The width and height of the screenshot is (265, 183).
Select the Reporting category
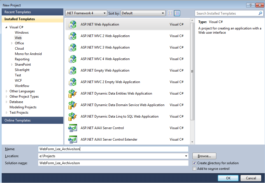pyautogui.click(x=22, y=59)
